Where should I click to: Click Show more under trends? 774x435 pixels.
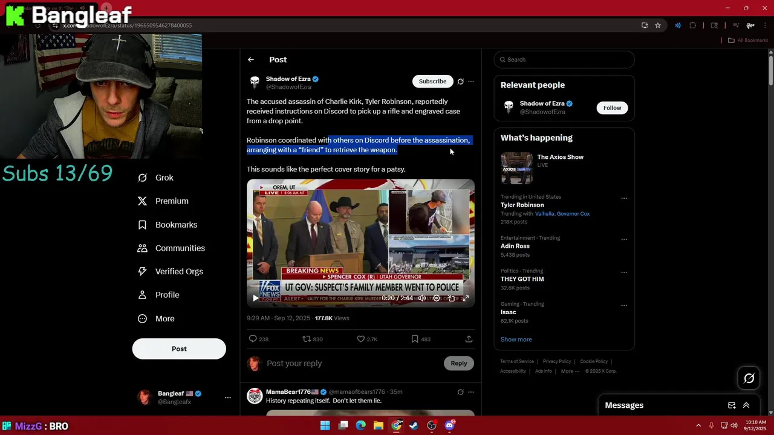tap(516, 340)
